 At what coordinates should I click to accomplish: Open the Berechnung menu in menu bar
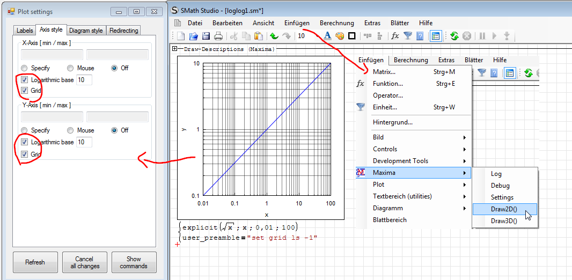[x=336, y=23]
